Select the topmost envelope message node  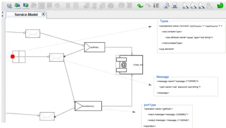(x=33, y=34)
